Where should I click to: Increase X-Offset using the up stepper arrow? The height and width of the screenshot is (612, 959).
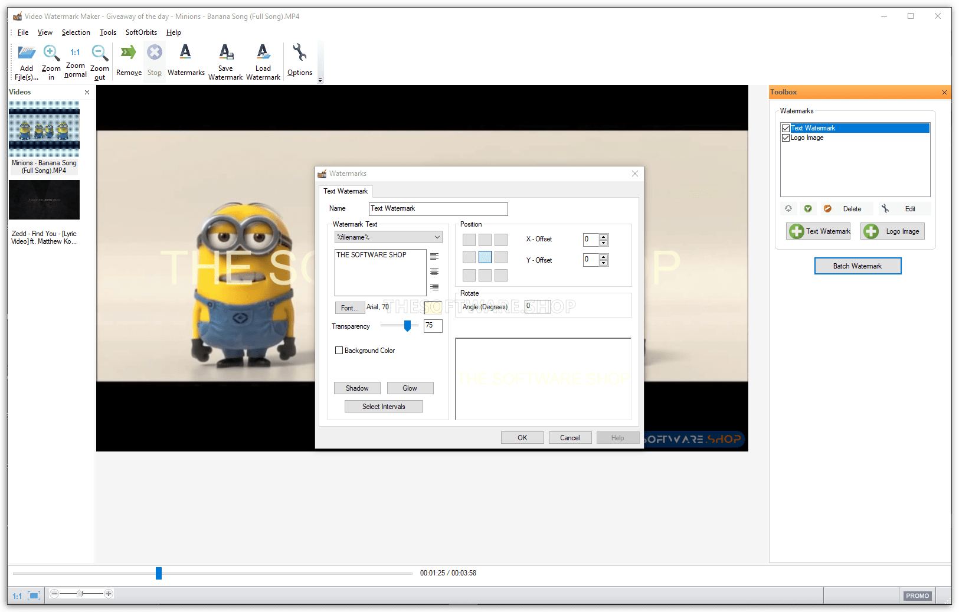[x=603, y=237]
